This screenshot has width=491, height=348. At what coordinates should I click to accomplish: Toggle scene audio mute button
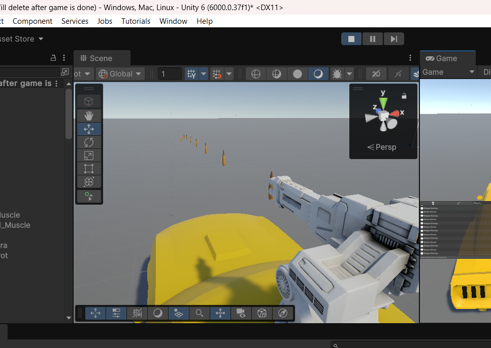tap(398, 74)
